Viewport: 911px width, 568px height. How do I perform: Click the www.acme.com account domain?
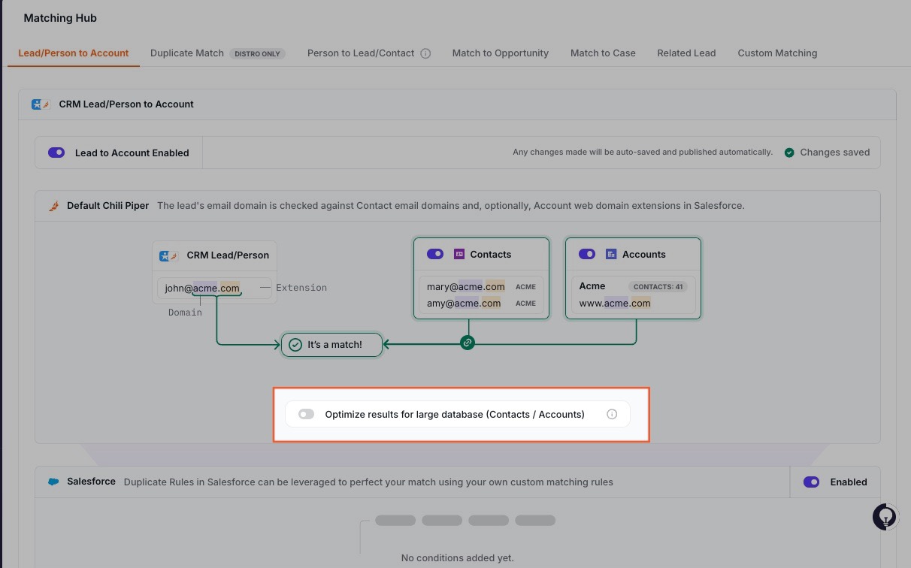[615, 304]
